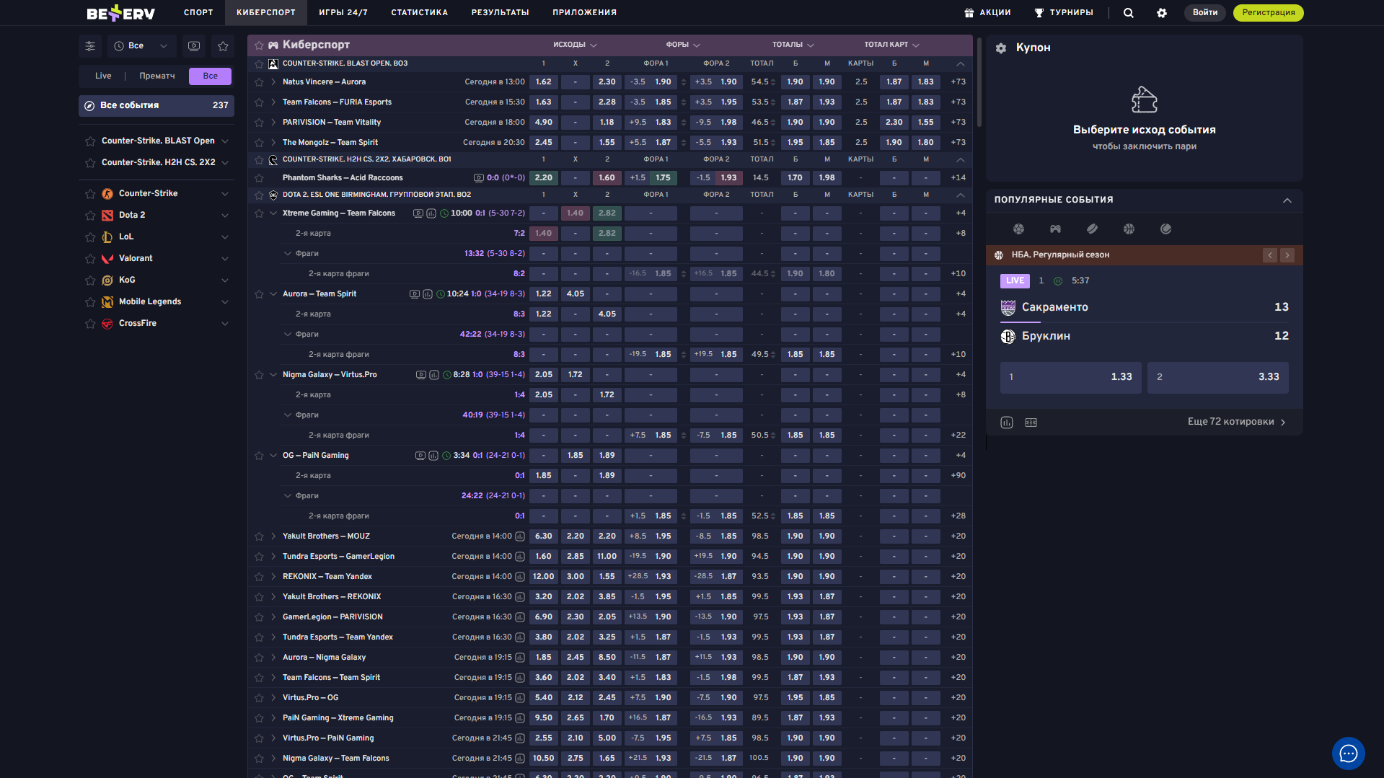Viewport: 1384px width, 778px height.
Task: Open the ИСХОДЫ column dropdown
Action: (575, 45)
